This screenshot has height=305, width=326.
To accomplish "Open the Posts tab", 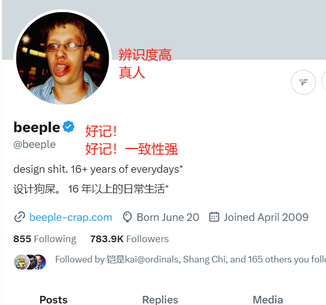I will coord(53,300).
